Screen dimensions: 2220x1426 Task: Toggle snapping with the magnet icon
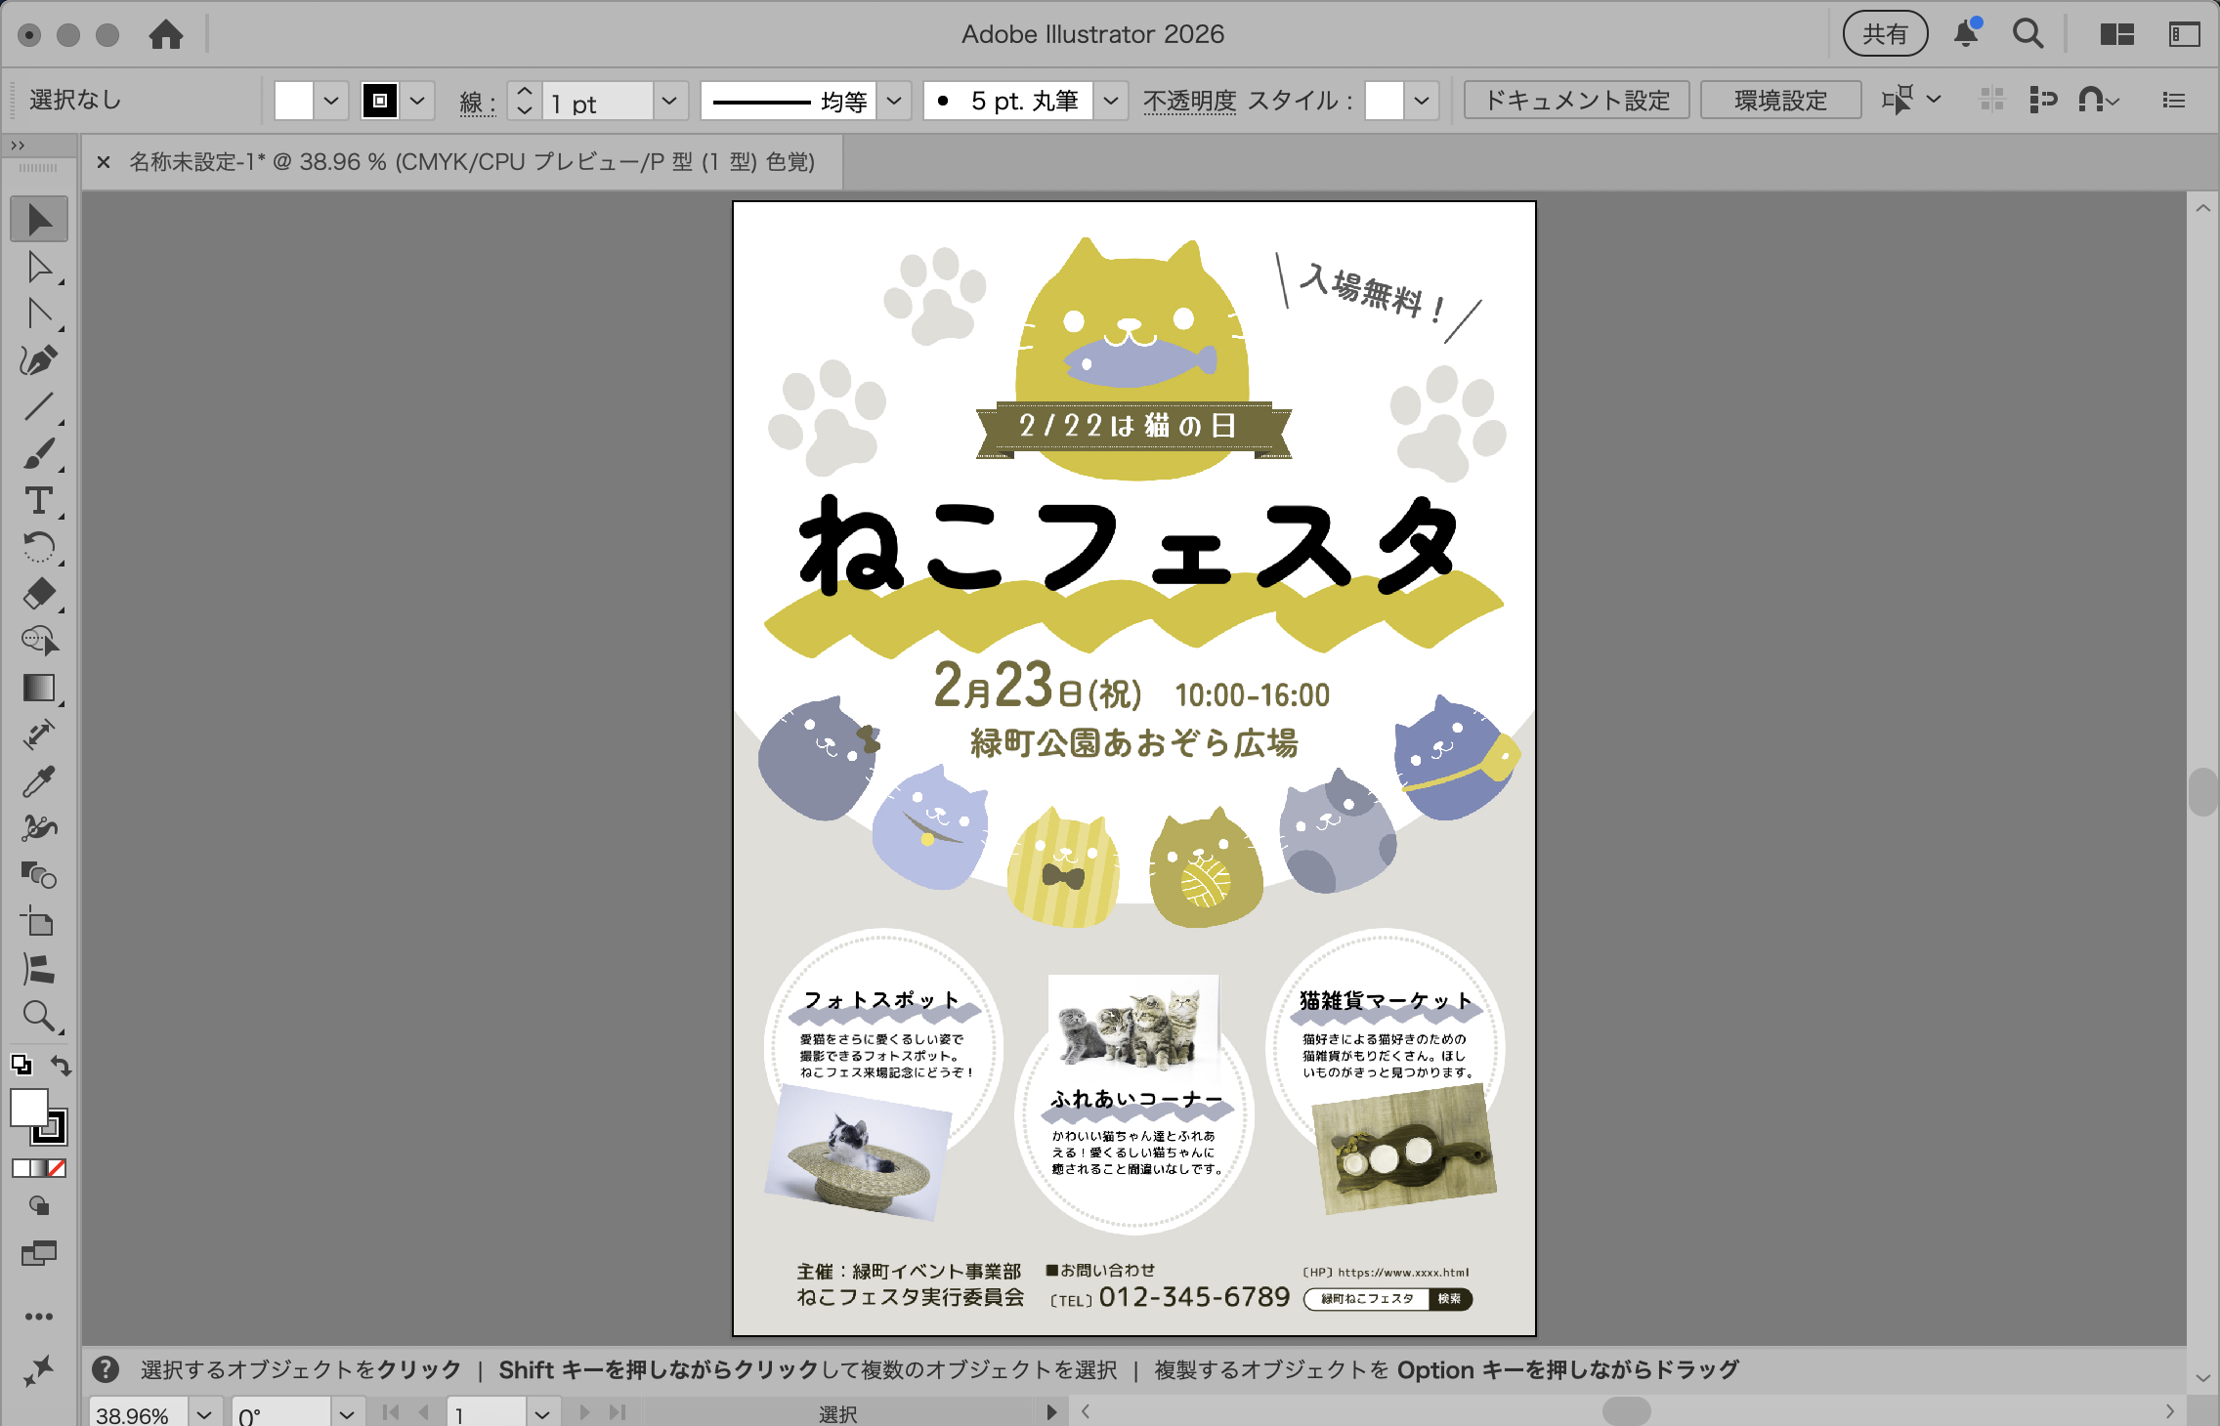(2090, 99)
